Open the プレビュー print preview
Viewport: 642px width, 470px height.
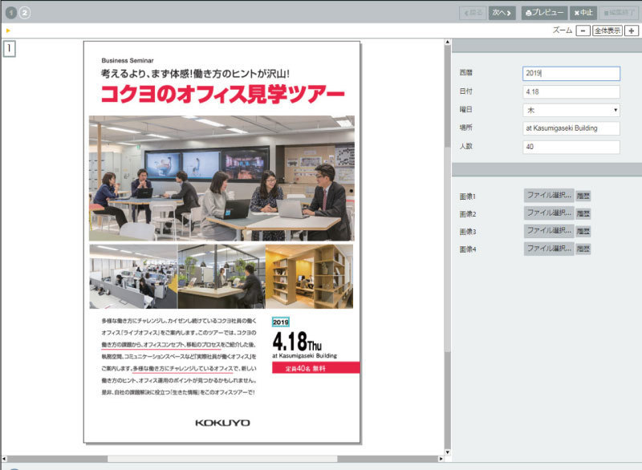click(544, 13)
